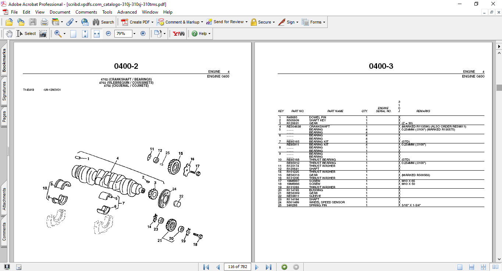Image resolution: width=502 pixels, height=271 pixels.
Task: Click the Print icon in toolbar
Action: [x=44, y=22]
